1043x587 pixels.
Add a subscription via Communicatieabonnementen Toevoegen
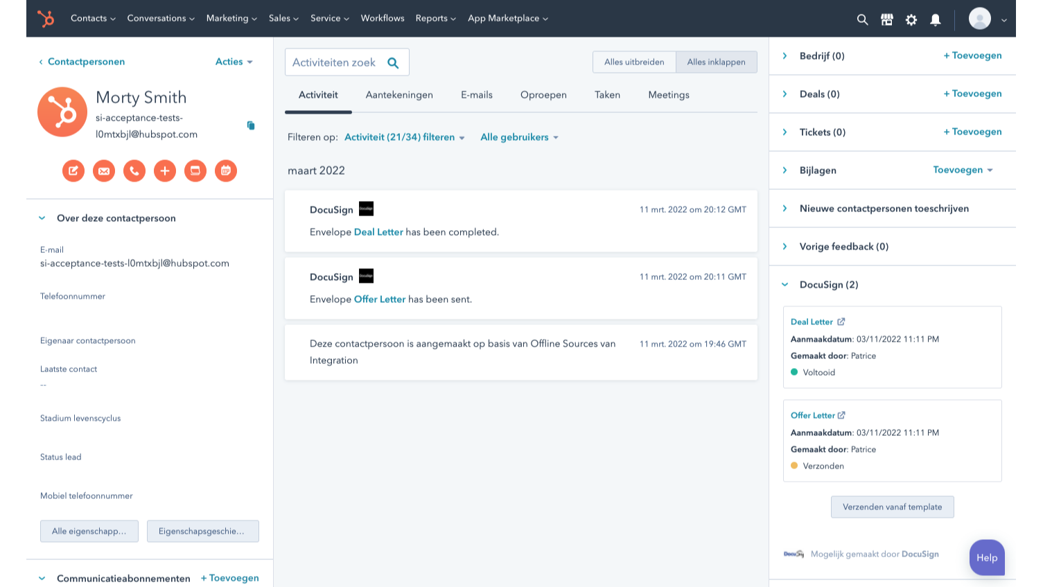click(230, 578)
